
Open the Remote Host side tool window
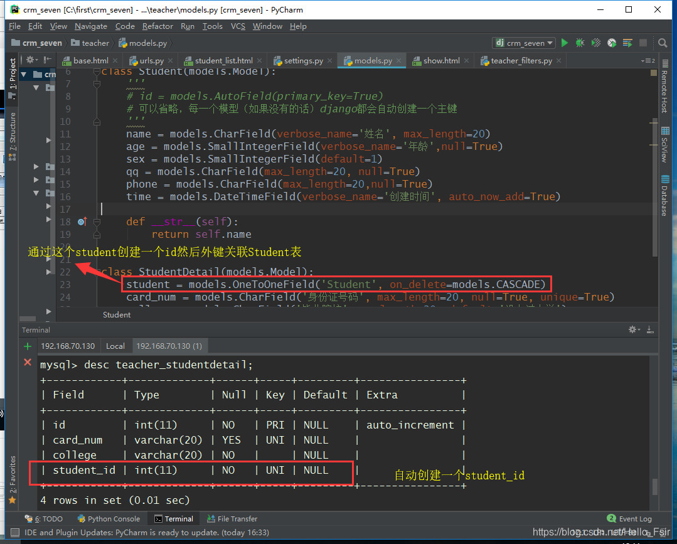[x=665, y=87]
